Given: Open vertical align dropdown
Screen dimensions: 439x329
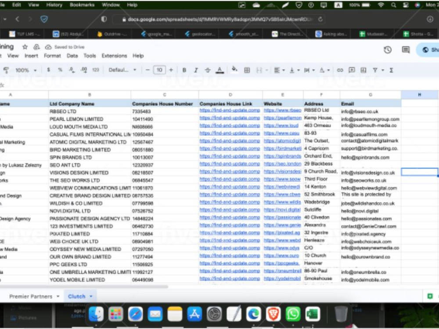Looking at the screenshot, I should point(294,70).
